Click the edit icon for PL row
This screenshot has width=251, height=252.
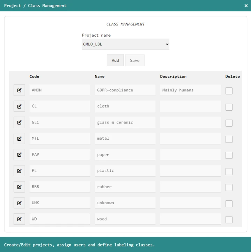pyautogui.click(x=19, y=171)
